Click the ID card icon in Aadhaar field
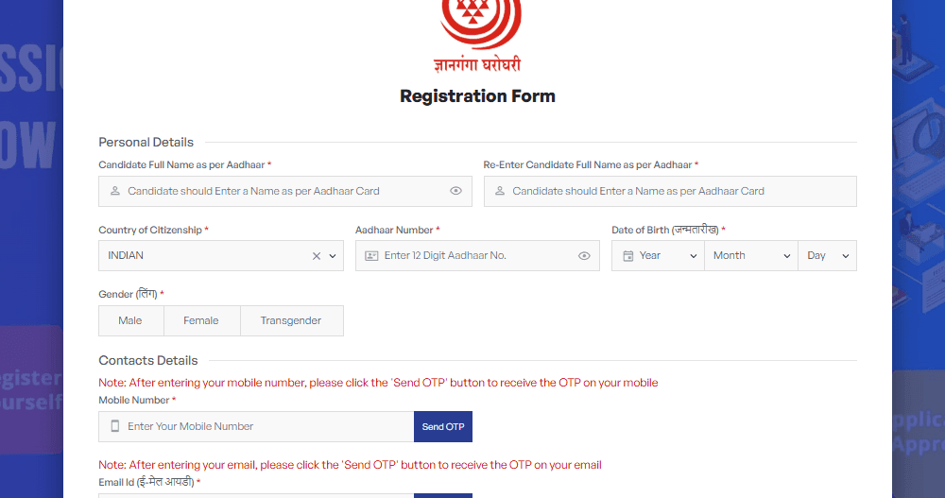945x498 pixels. [371, 256]
